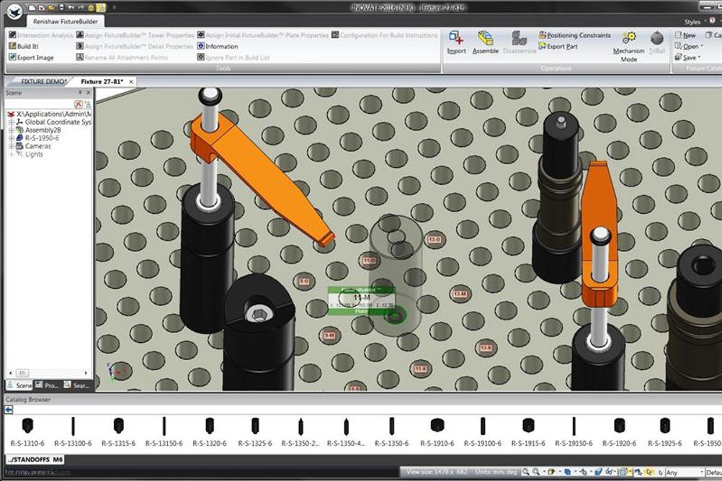Open the Styles dropdown
The width and height of the screenshot is (722, 481).
coord(695,22)
